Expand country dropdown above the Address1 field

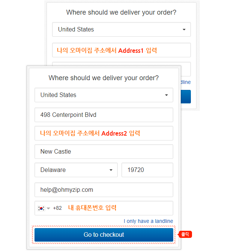[x=121, y=30]
